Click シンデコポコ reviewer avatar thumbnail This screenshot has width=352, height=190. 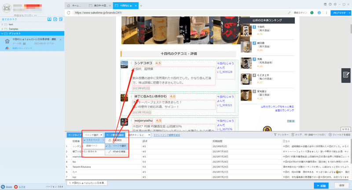point(124,65)
